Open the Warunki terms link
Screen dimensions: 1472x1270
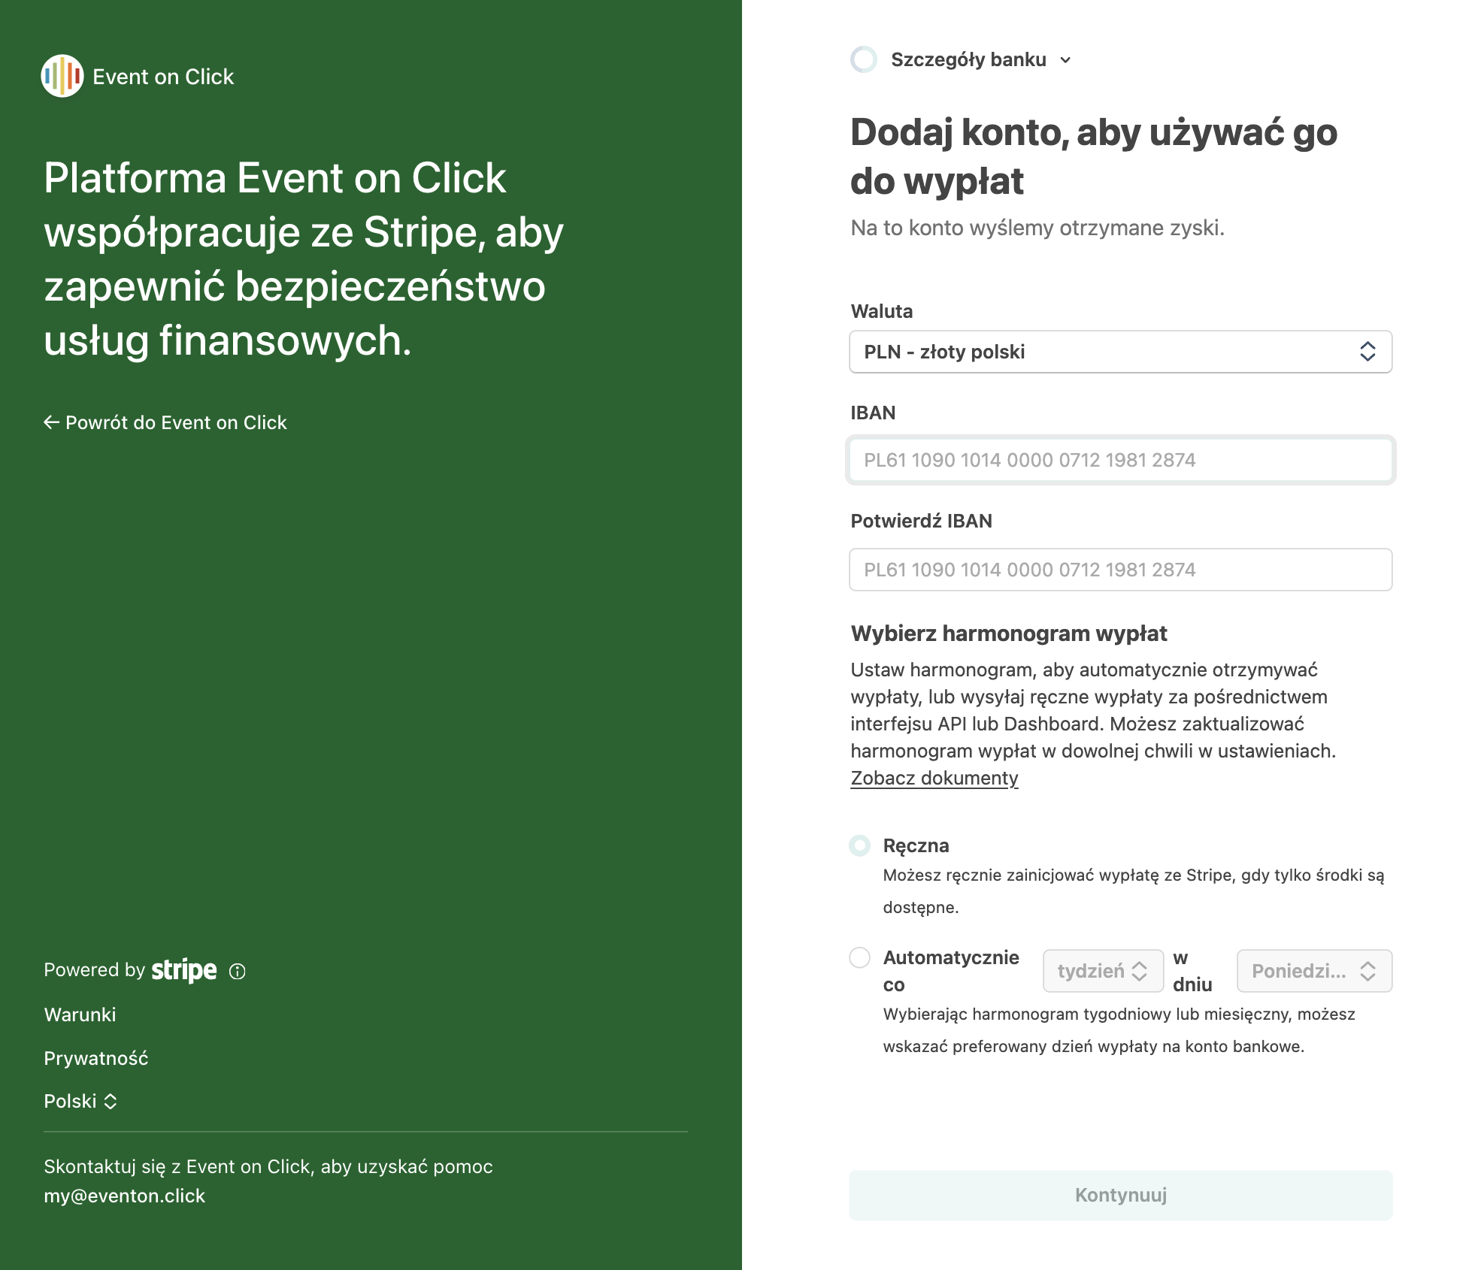pyautogui.click(x=80, y=1014)
